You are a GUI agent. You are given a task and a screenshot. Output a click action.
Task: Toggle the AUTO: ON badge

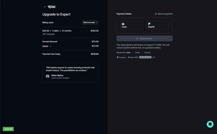pyautogui.click(x=8, y=129)
